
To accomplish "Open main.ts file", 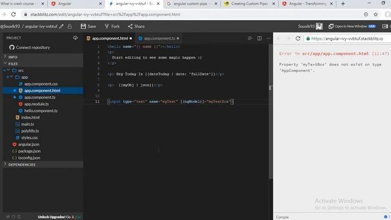I will pos(27,124).
